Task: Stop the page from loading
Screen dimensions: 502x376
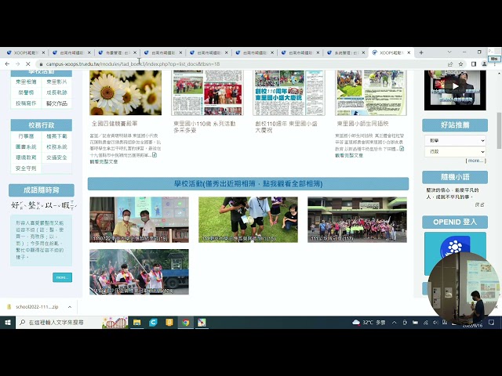Action: click(28, 64)
